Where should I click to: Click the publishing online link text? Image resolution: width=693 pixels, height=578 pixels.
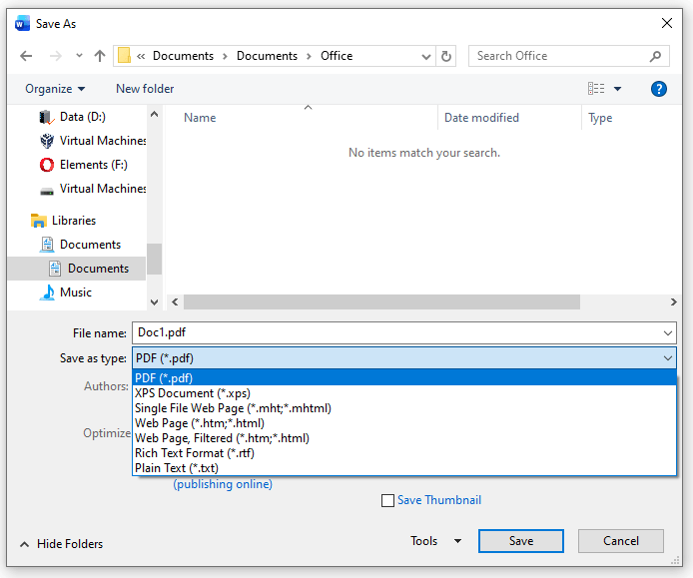tap(223, 484)
